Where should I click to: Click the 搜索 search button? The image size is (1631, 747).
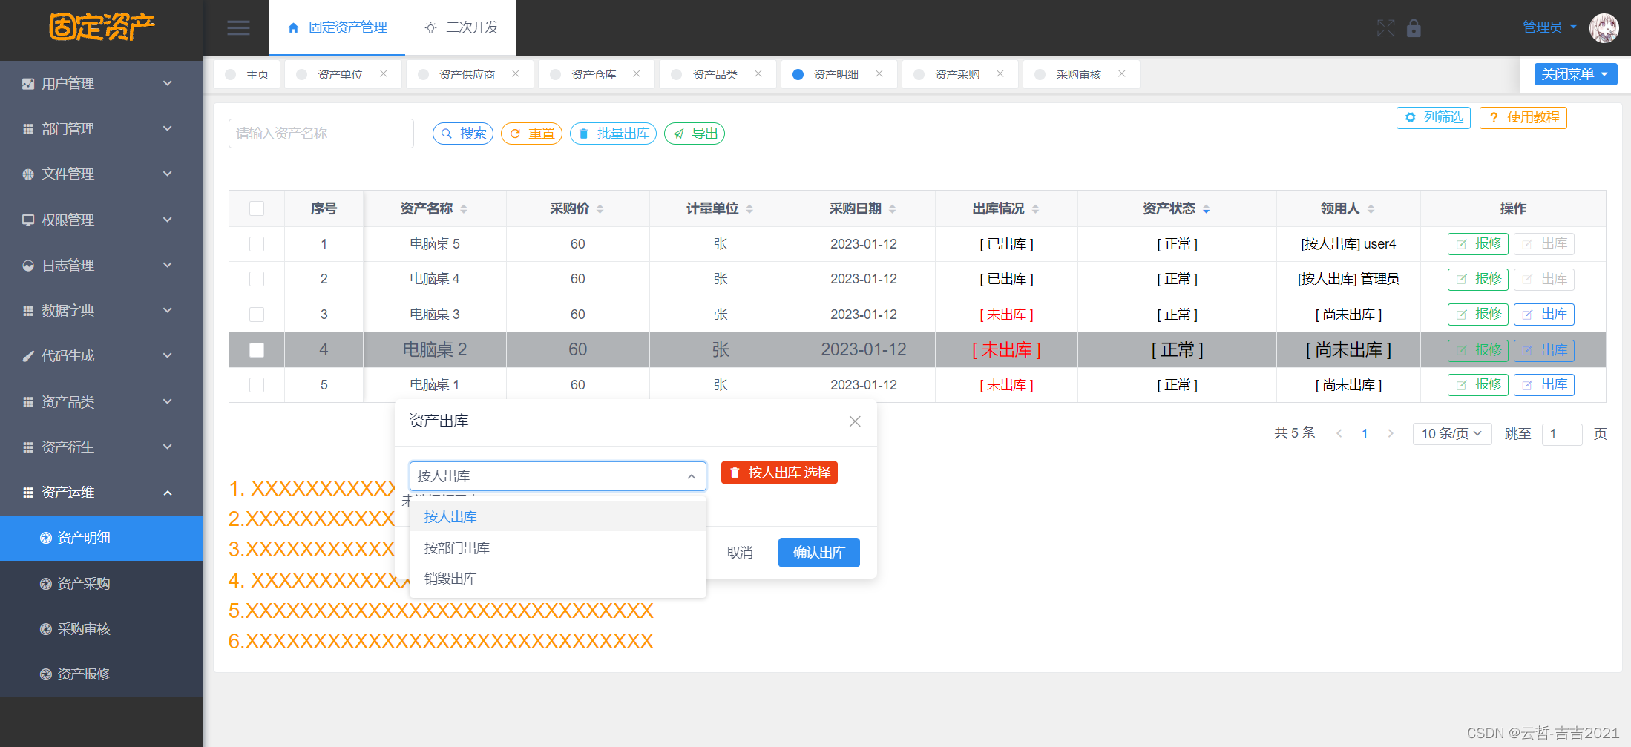click(463, 134)
